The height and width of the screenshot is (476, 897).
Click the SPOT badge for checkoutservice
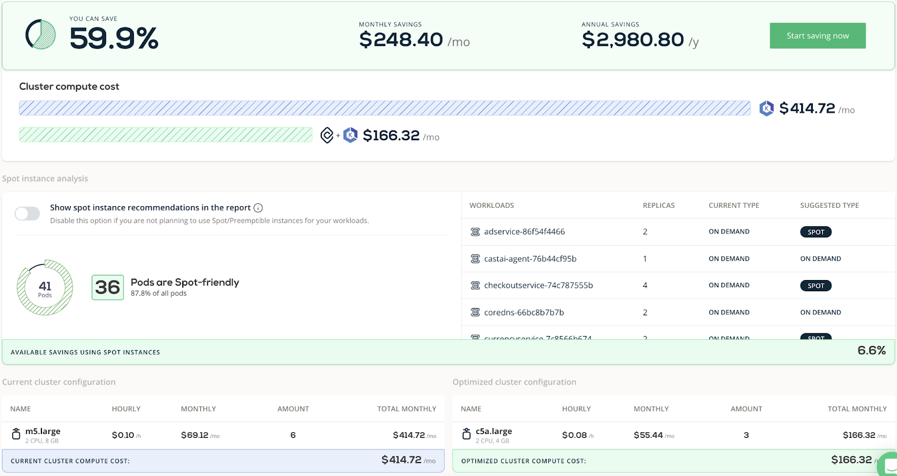(x=816, y=286)
